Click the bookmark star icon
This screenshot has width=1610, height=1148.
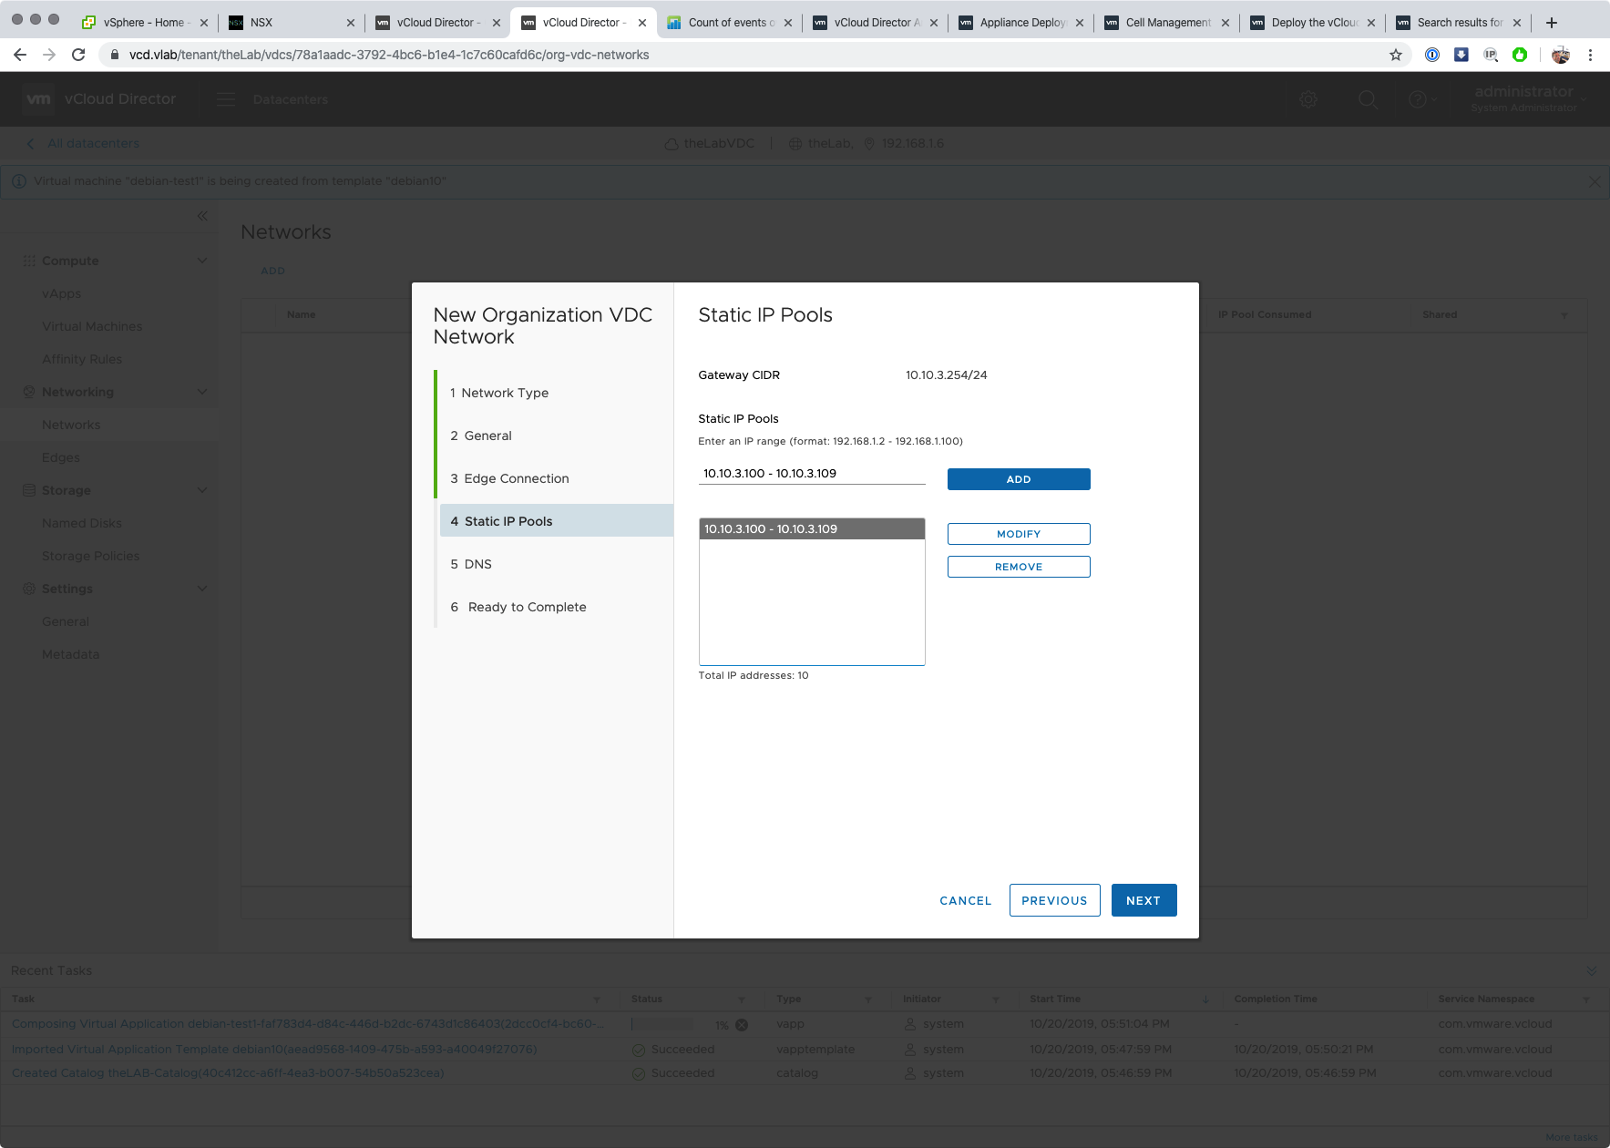tap(1395, 55)
